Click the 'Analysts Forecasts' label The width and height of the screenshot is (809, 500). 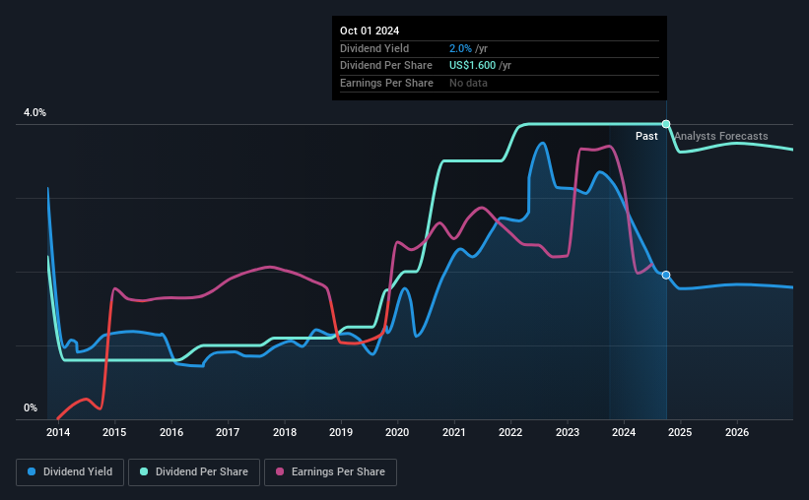[x=720, y=136]
